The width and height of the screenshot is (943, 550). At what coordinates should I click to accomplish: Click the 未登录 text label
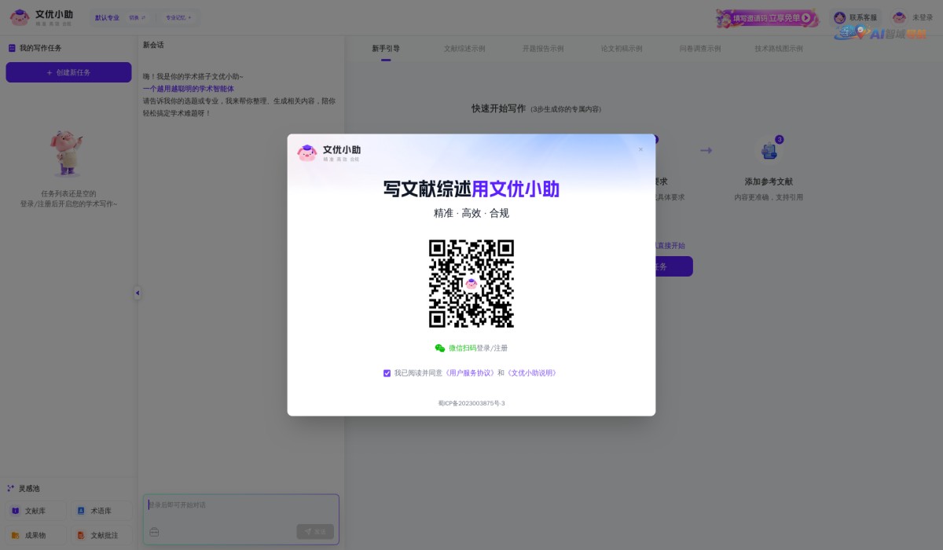coord(923,17)
